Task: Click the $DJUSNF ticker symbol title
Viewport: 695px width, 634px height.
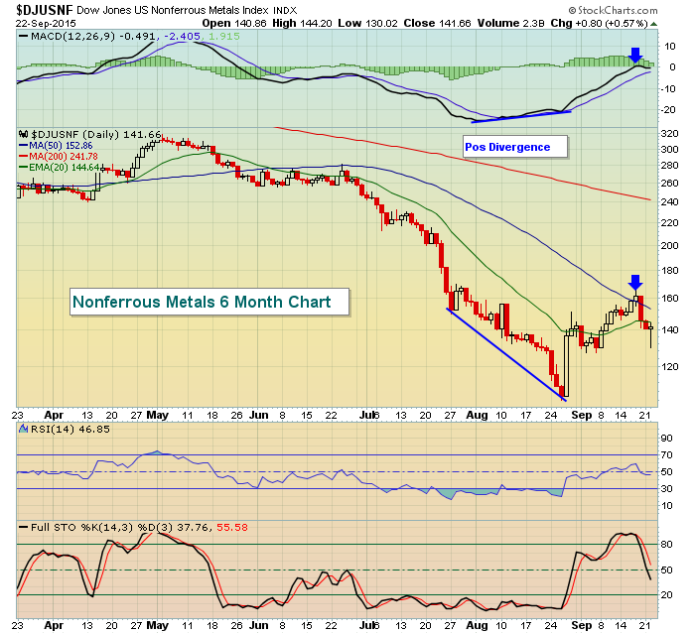Action: [x=45, y=9]
